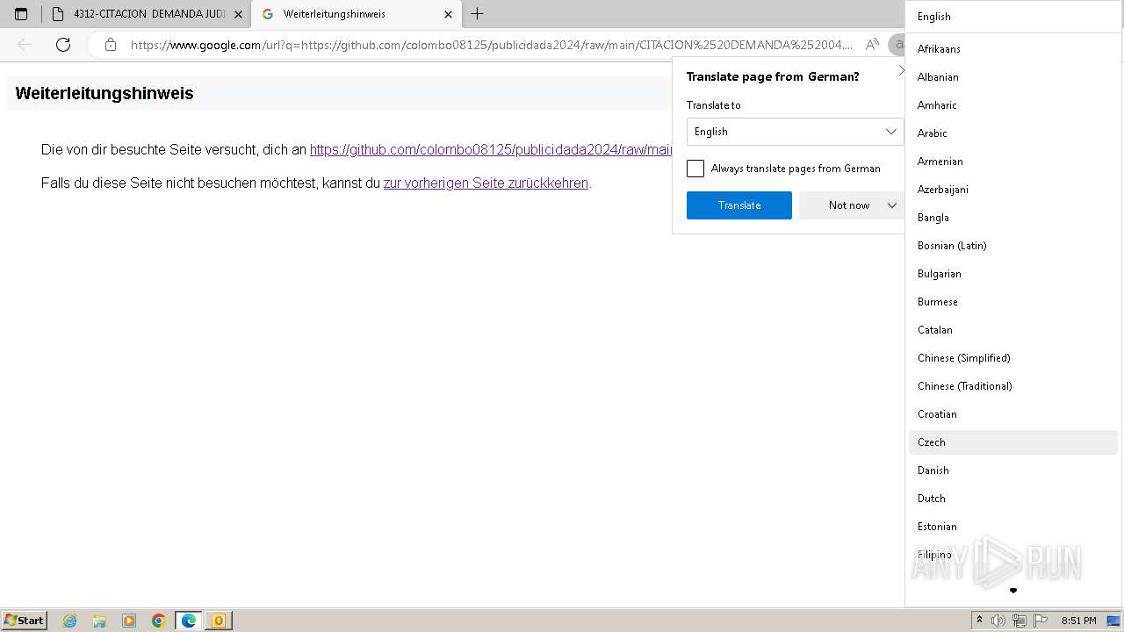
Task: Choose English in the language list
Action: click(1012, 17)
